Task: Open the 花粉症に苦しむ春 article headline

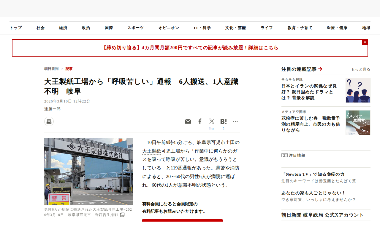Action: [311, 124]
